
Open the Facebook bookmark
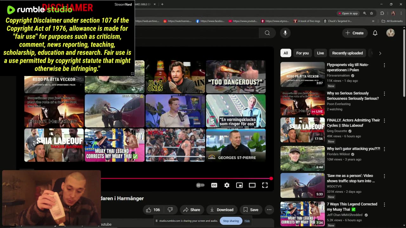[x=211, y=21]
